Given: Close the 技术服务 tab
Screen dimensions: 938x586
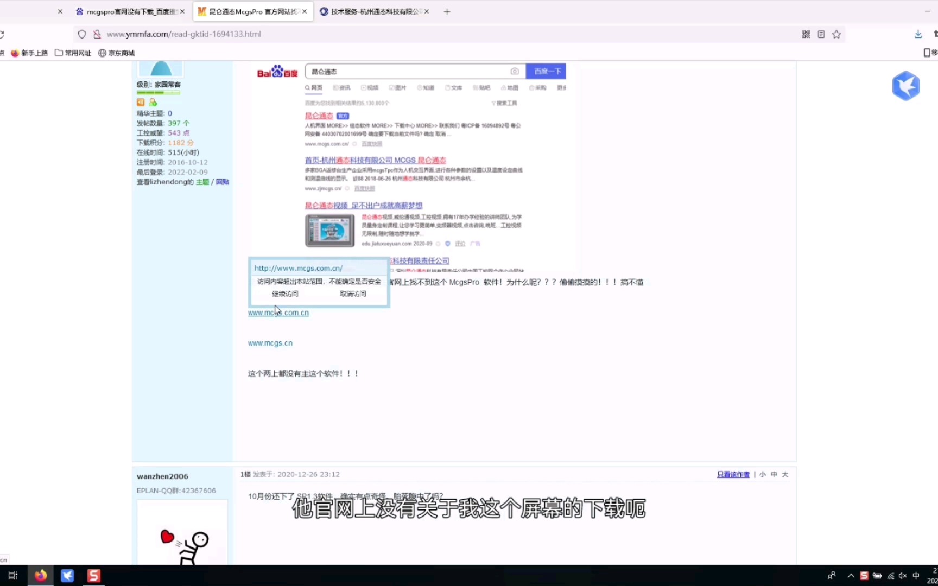Looking at the screenshot, I should [427, 11].
